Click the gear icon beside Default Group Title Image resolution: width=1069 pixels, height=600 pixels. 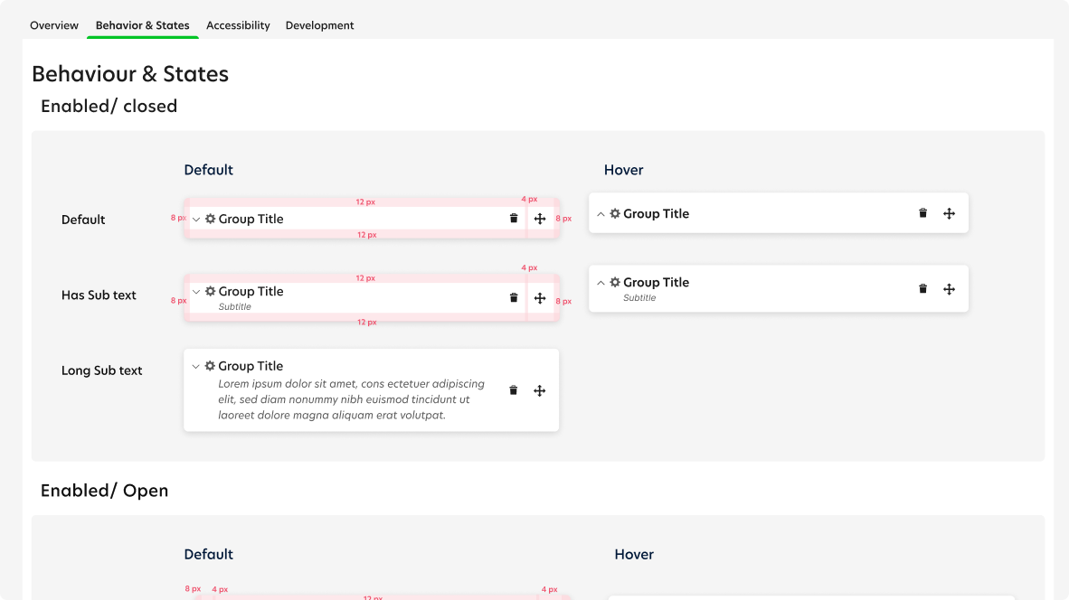point(208,218)
